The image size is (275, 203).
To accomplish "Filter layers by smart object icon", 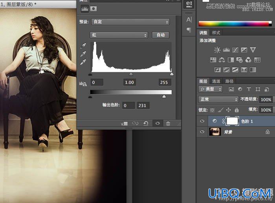I will 267,89.
